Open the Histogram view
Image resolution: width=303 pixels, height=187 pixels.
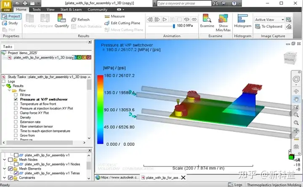pos(242,21)
